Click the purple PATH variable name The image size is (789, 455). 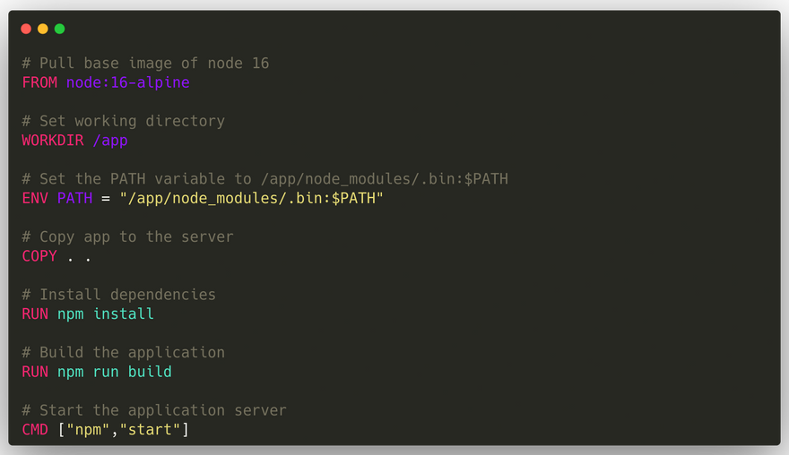click(x=74, y=198)
